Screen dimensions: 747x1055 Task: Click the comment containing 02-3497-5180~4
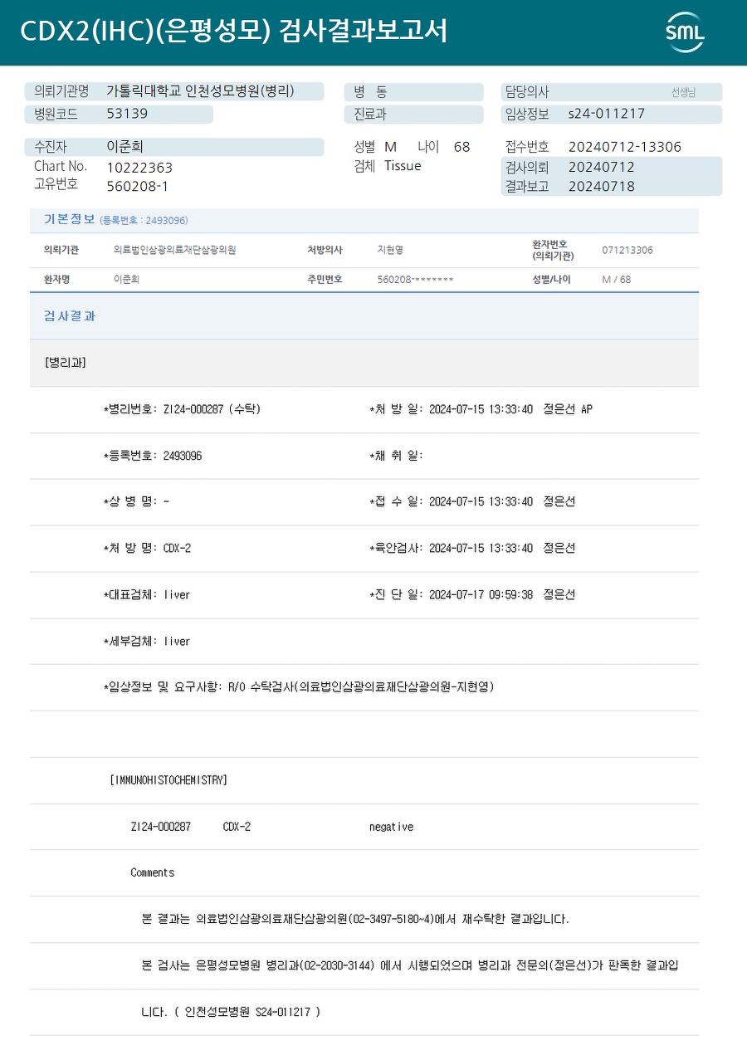click(355, 920)
